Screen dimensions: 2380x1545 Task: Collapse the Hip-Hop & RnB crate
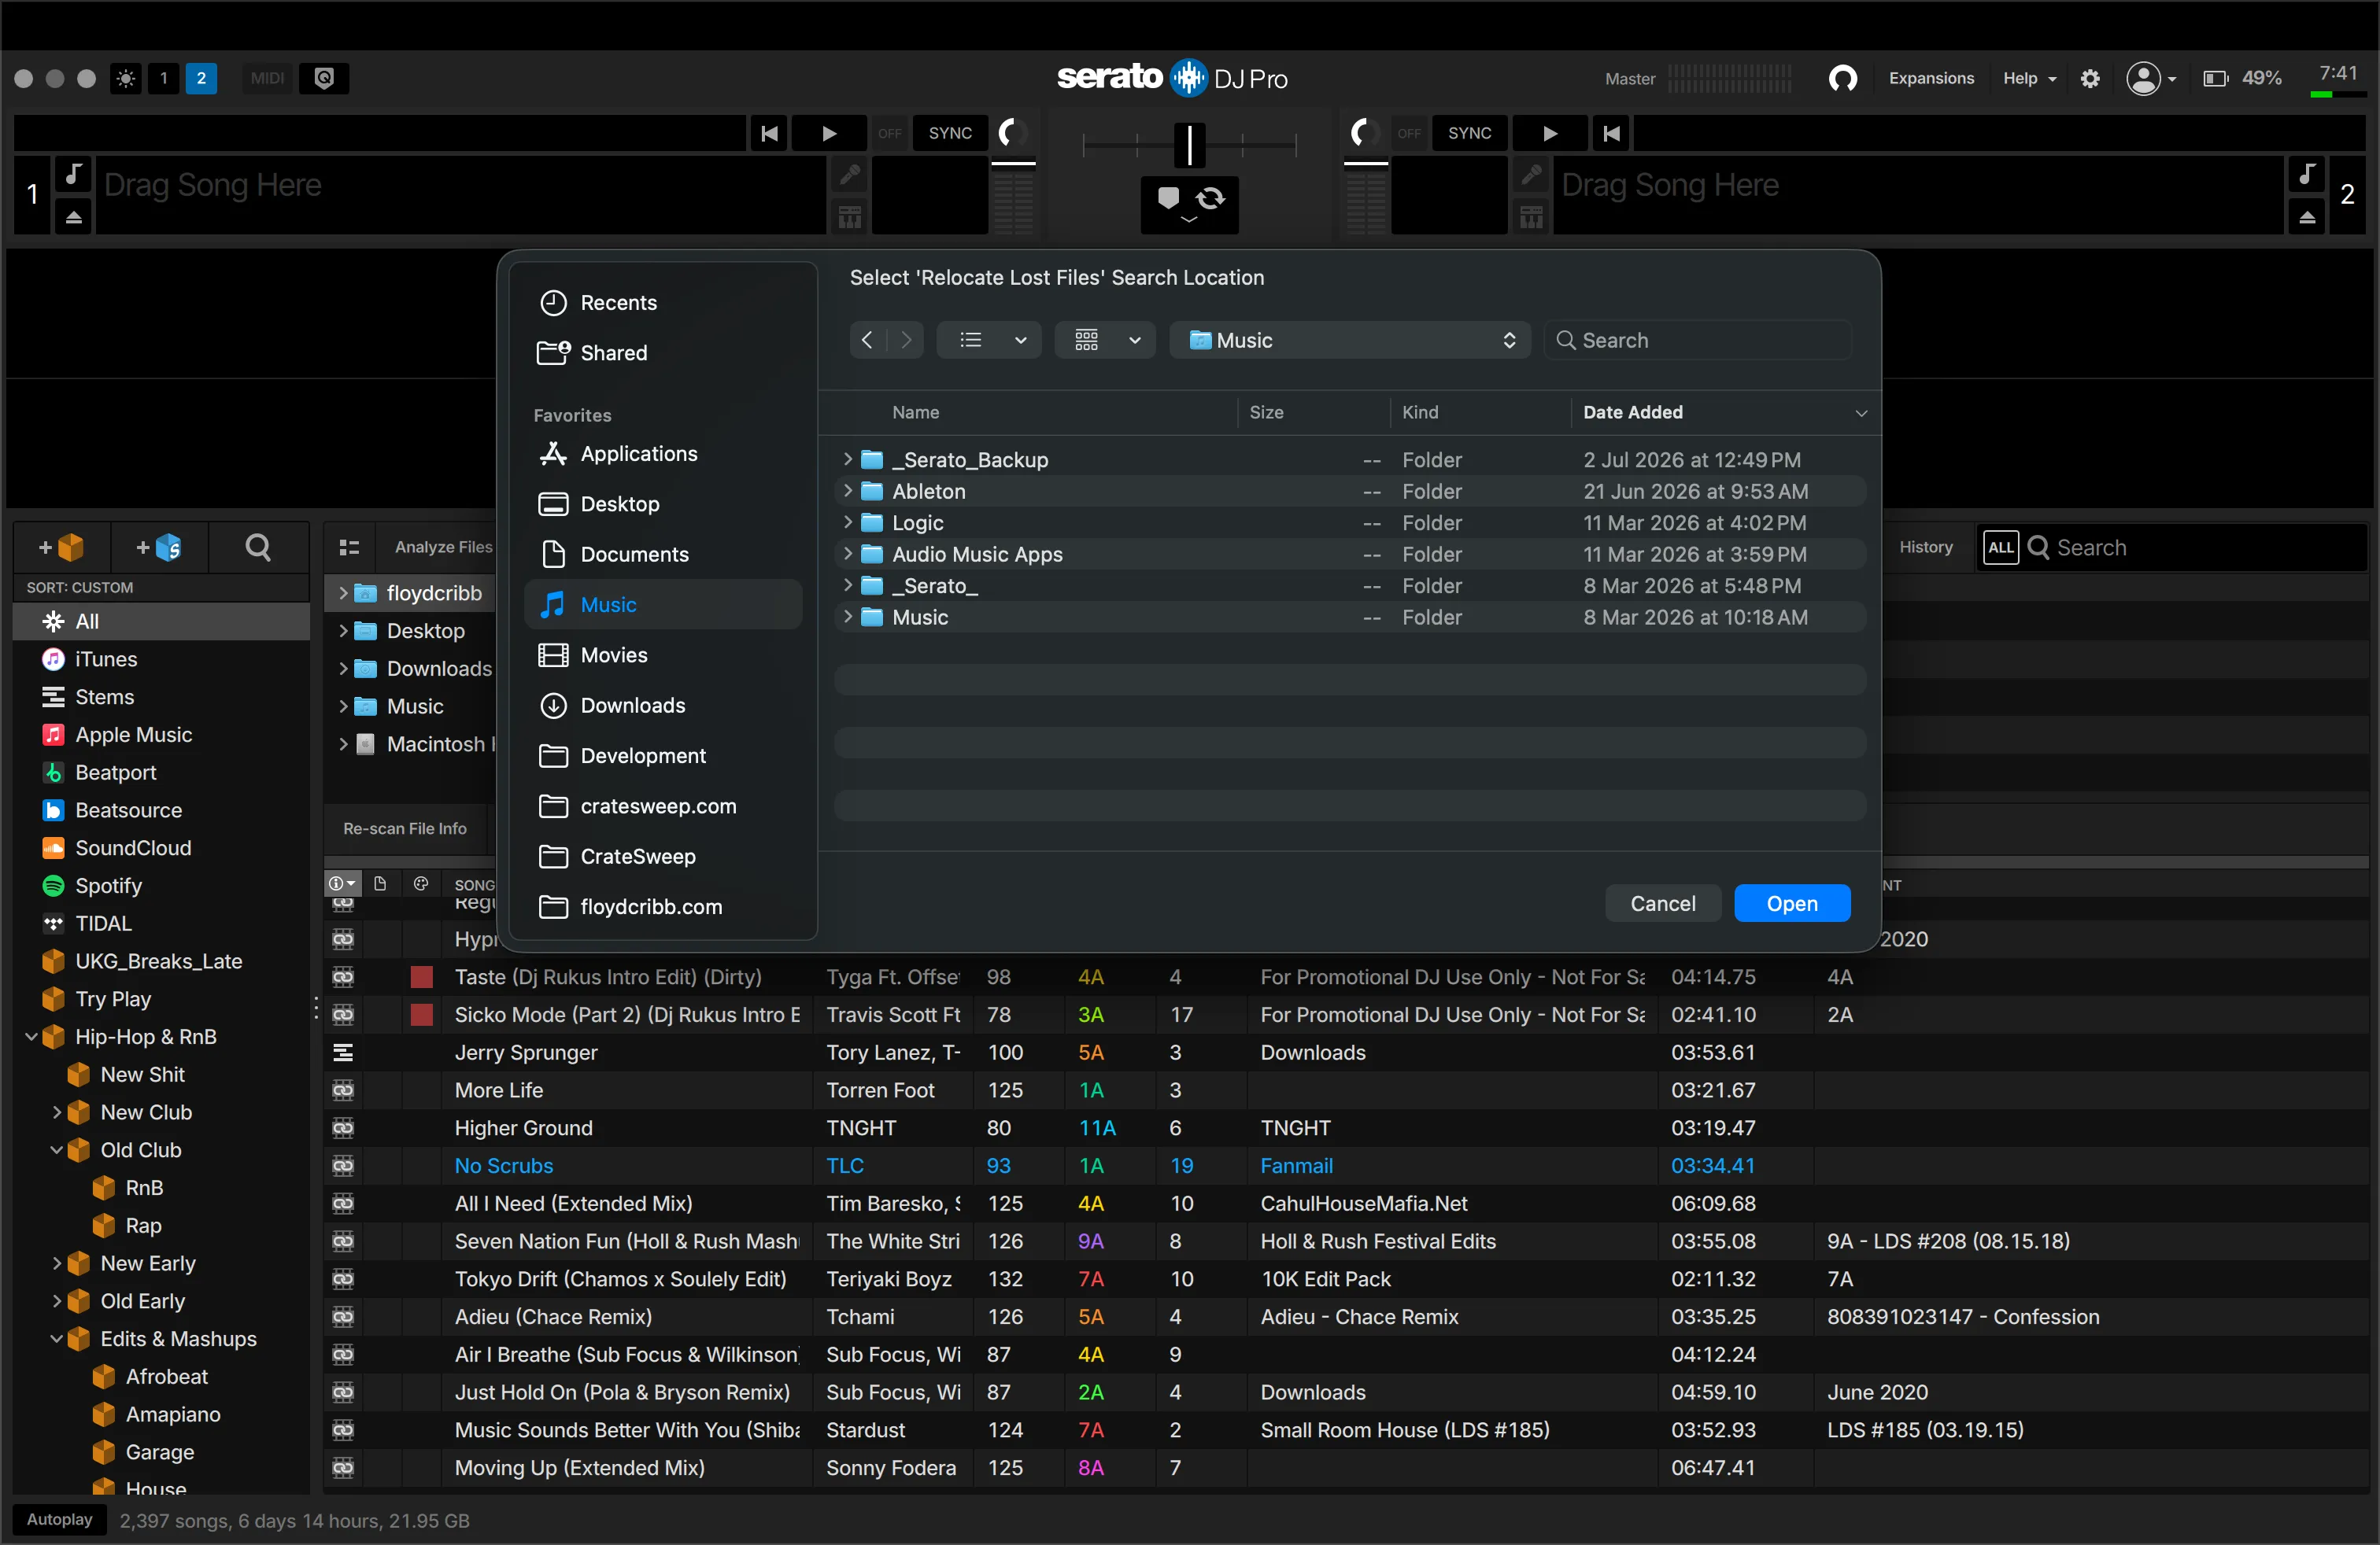tap(31, 1036)
